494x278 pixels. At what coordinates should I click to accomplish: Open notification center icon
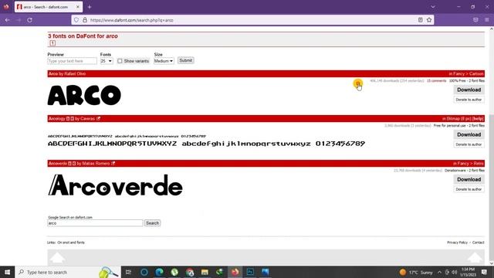[484, 272]
